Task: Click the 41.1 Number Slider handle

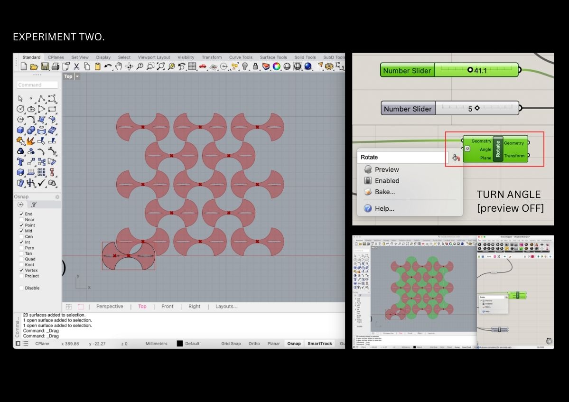Action: click(470, 70)
